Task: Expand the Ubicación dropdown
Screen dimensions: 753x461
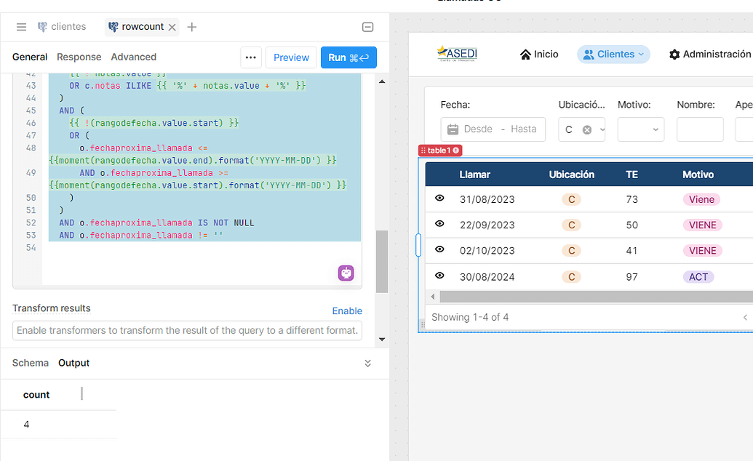Action: pyautogui.click(x=602, y=129)
